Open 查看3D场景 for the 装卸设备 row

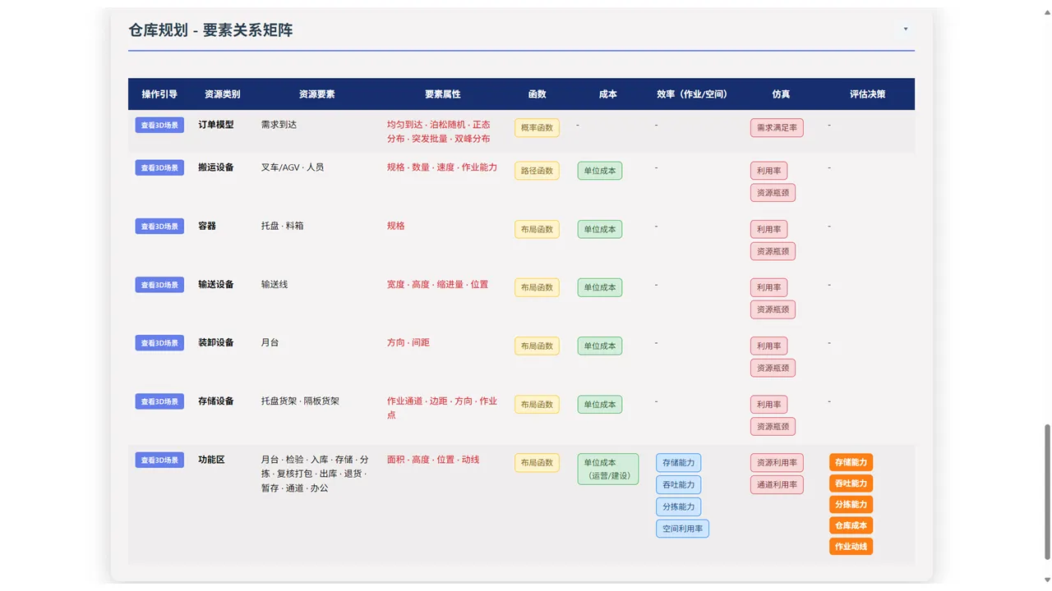click(x=159, y=343)
